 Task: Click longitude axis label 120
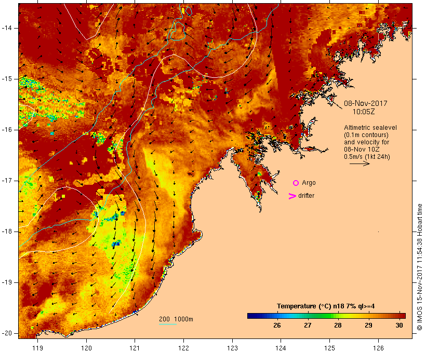click(86, 348)
